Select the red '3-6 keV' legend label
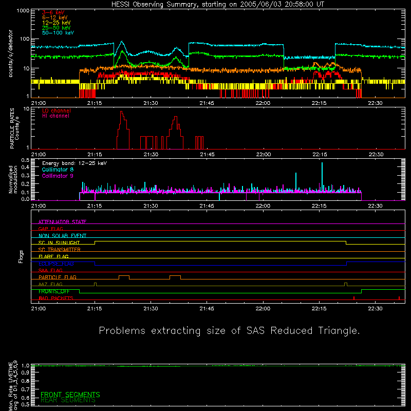Image resolution: width=411 pixels, height=411 pixels. tap(53, 12)
